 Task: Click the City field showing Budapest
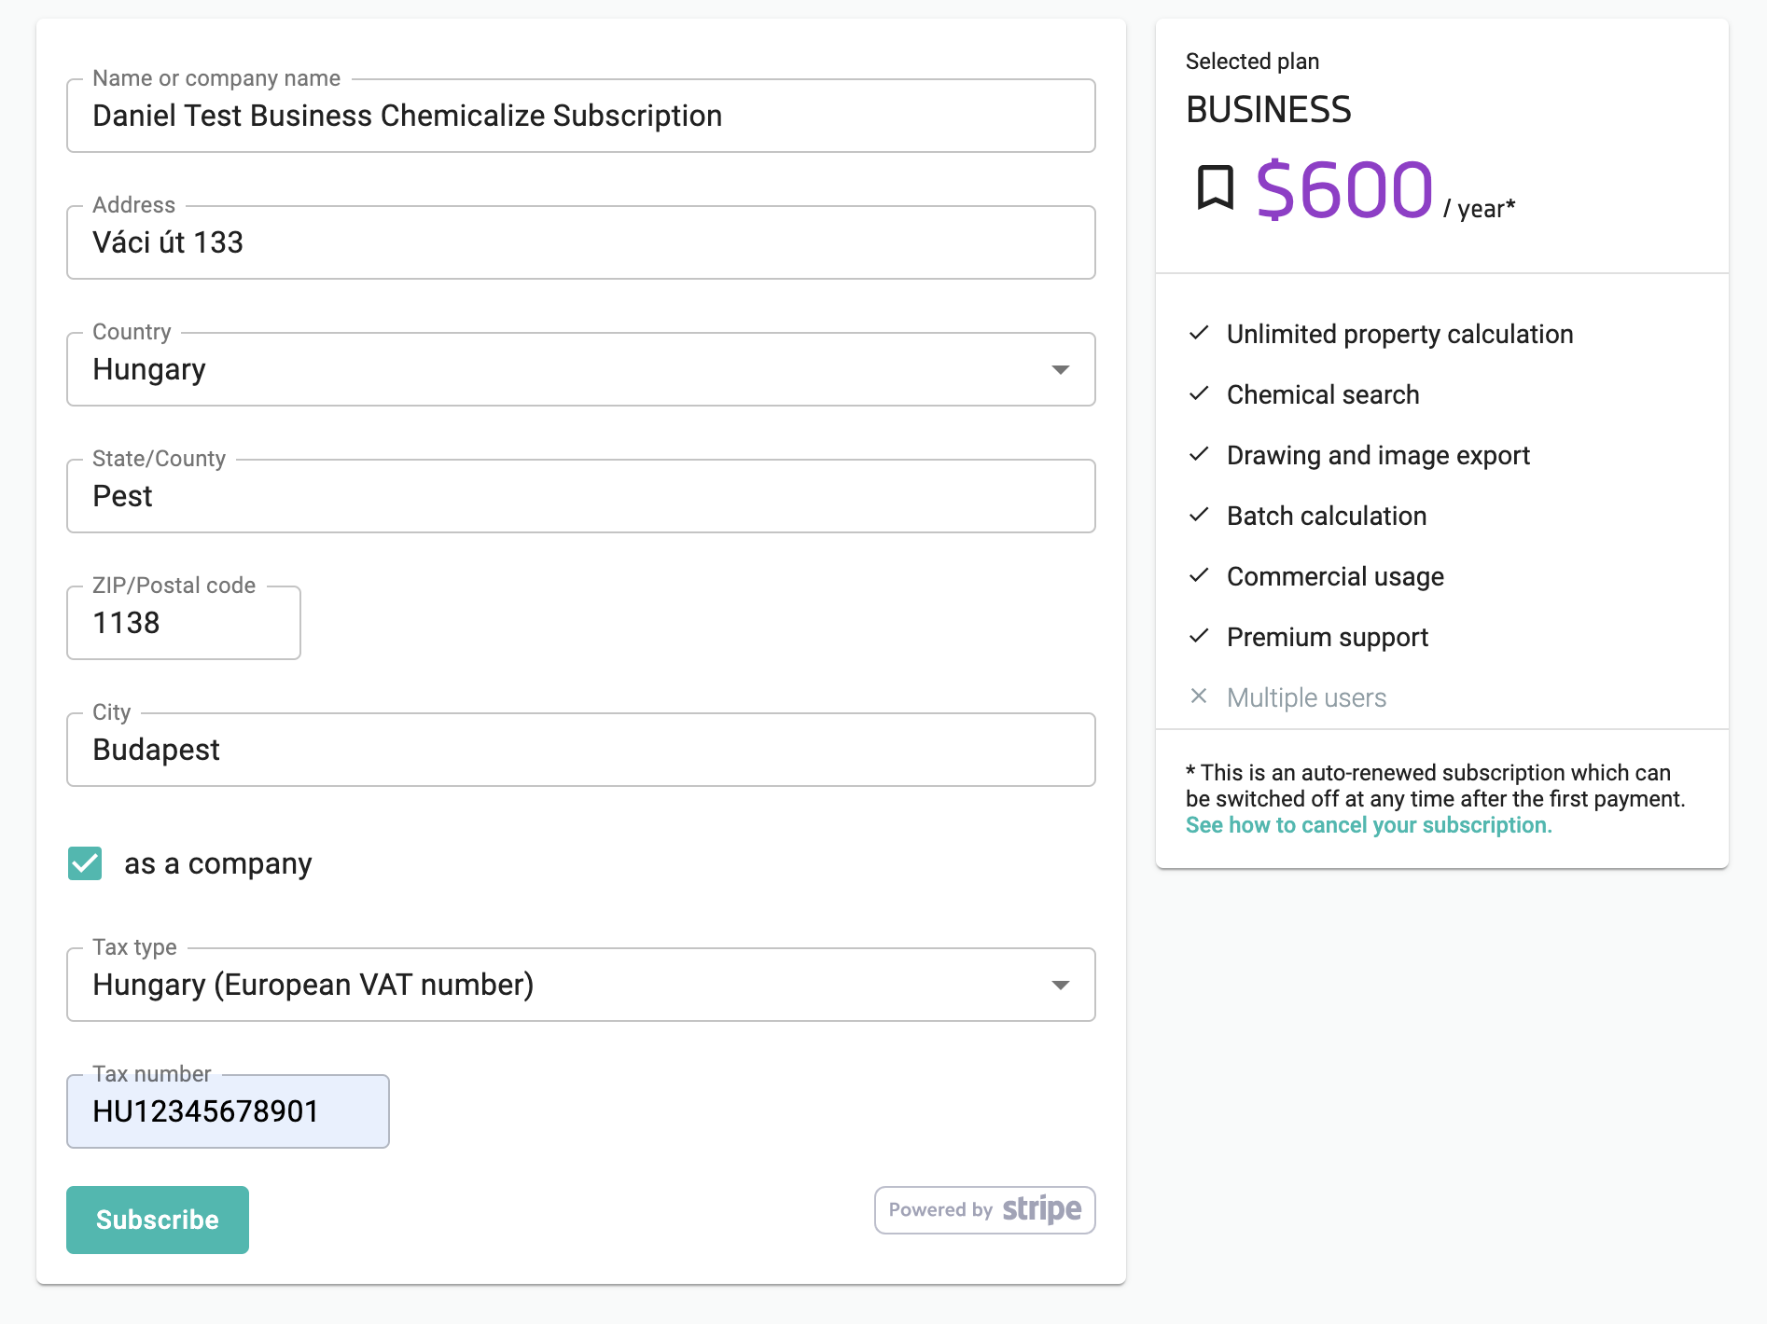point(580,749)
